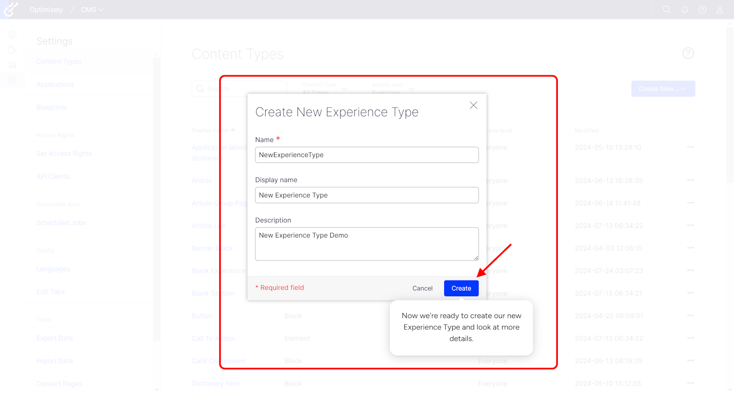Open the notifications bell icon
This screenshot has width=734, height=394.
coord(685,9)
